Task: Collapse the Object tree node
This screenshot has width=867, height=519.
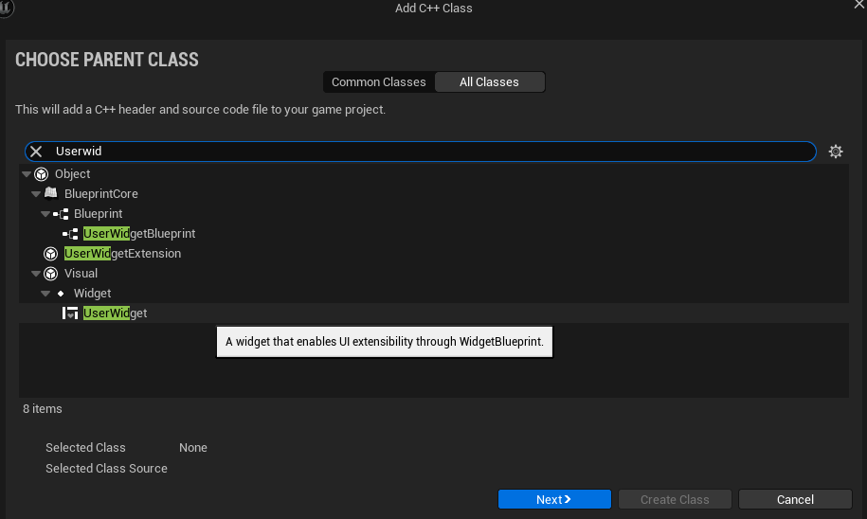Action: point(26,174)
